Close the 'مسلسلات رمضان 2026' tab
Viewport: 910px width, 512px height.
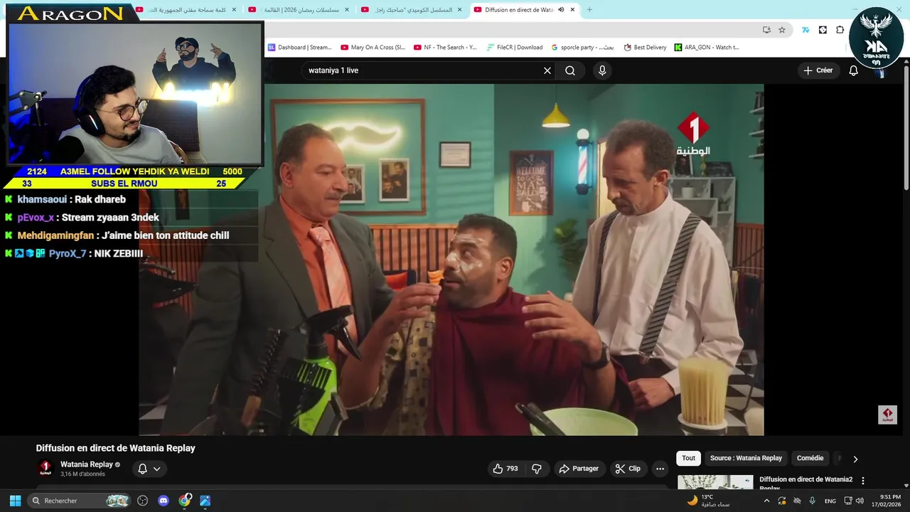347,10
